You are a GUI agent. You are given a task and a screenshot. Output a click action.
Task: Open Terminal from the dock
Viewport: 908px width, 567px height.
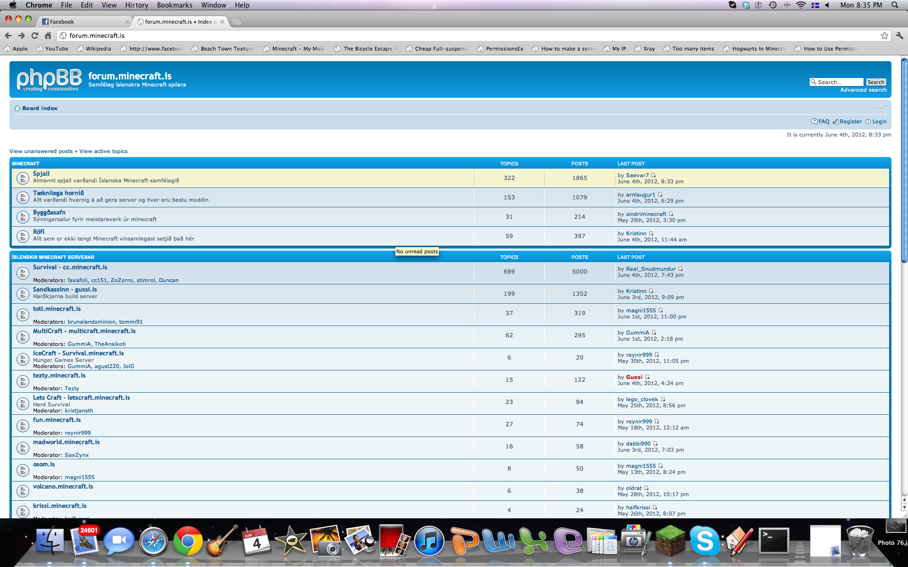coord(774,541)
